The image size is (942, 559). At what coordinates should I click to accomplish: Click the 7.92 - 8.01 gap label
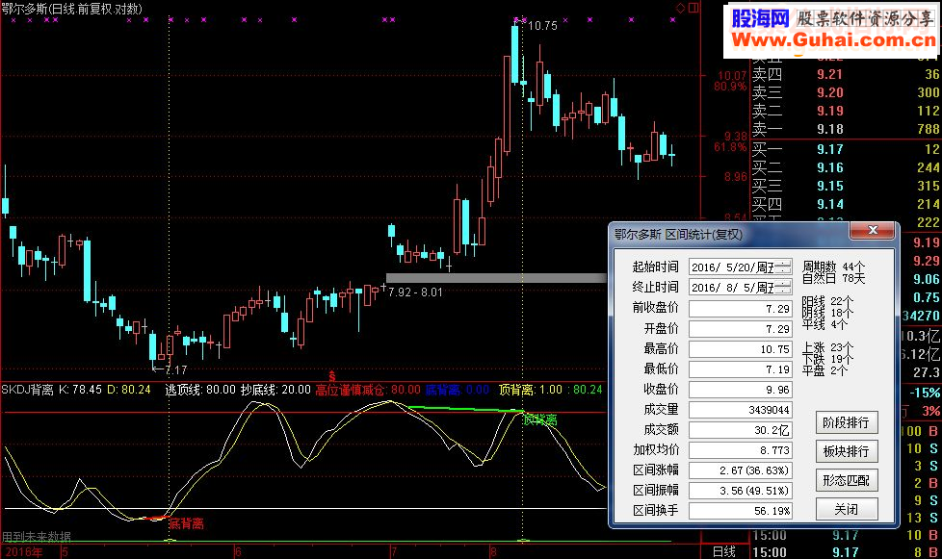(415, 292)
